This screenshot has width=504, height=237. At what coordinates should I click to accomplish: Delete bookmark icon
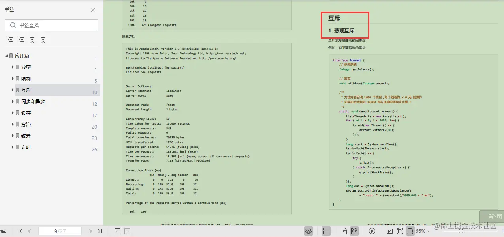tap(43, 40)
